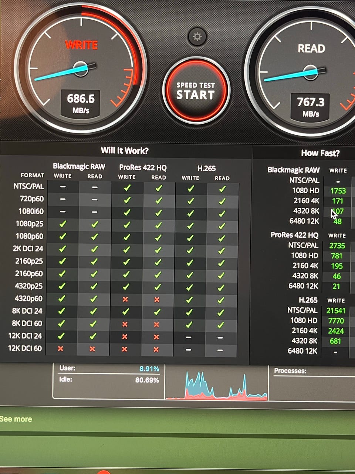
Task: Click the 1080p60 format row label
Action: coord(30,236)
